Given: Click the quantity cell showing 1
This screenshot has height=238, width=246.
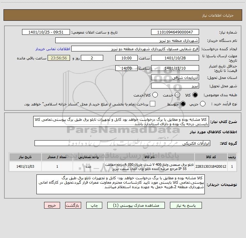Looking at the screenshot, I should click(57, 166).
